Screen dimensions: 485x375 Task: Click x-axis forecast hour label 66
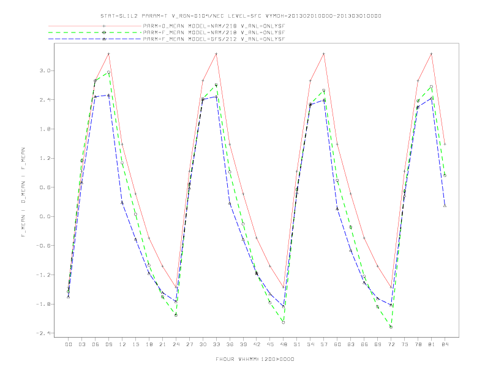coord(364,344)
